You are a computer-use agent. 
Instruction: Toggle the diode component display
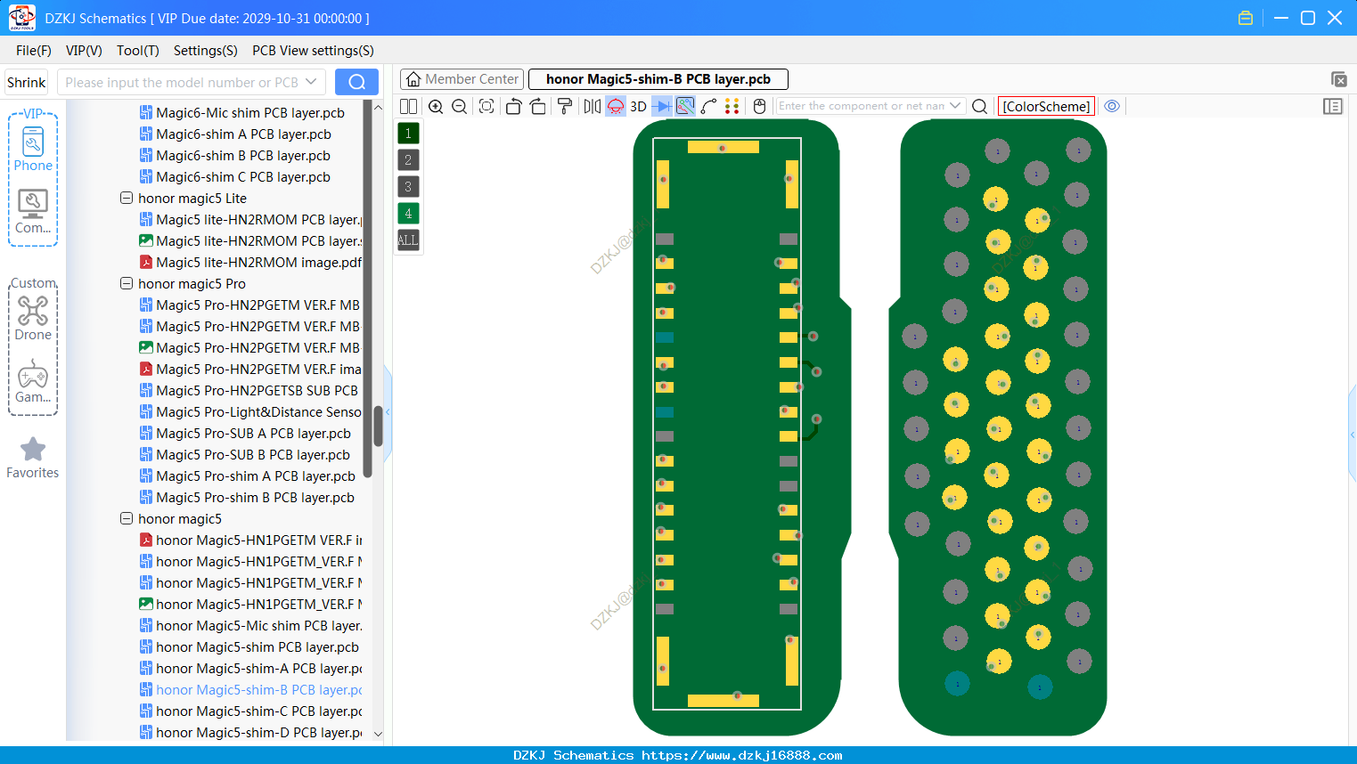pos(662,106)
